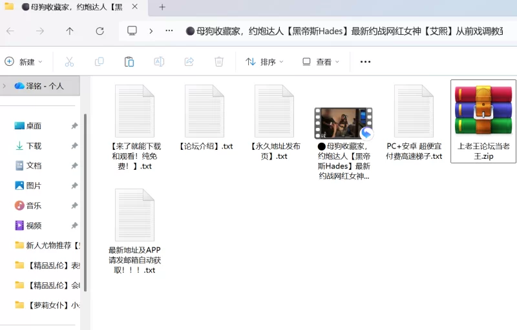Open the 排序 (Sort) dropdown menu
Image resolution: width=517 pixels, height=330 pixels.
tap(264, 62)
